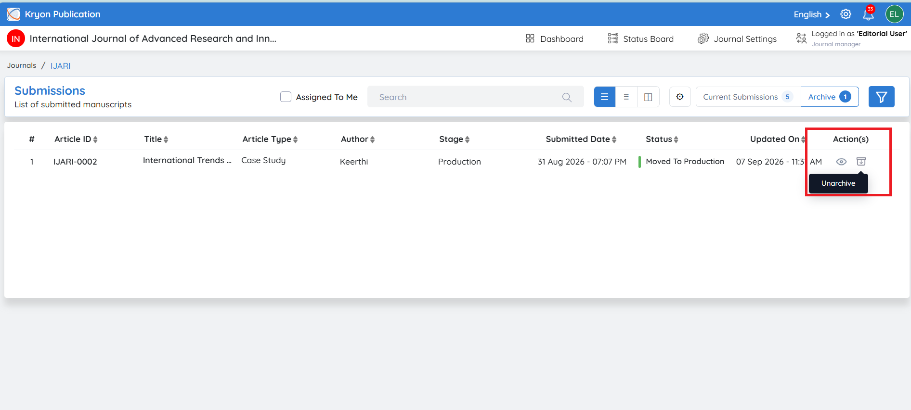Image resolution: width=911 pixels, height=410 pixels.
Task: Open the filter funnel button
Action: [881, 97]
